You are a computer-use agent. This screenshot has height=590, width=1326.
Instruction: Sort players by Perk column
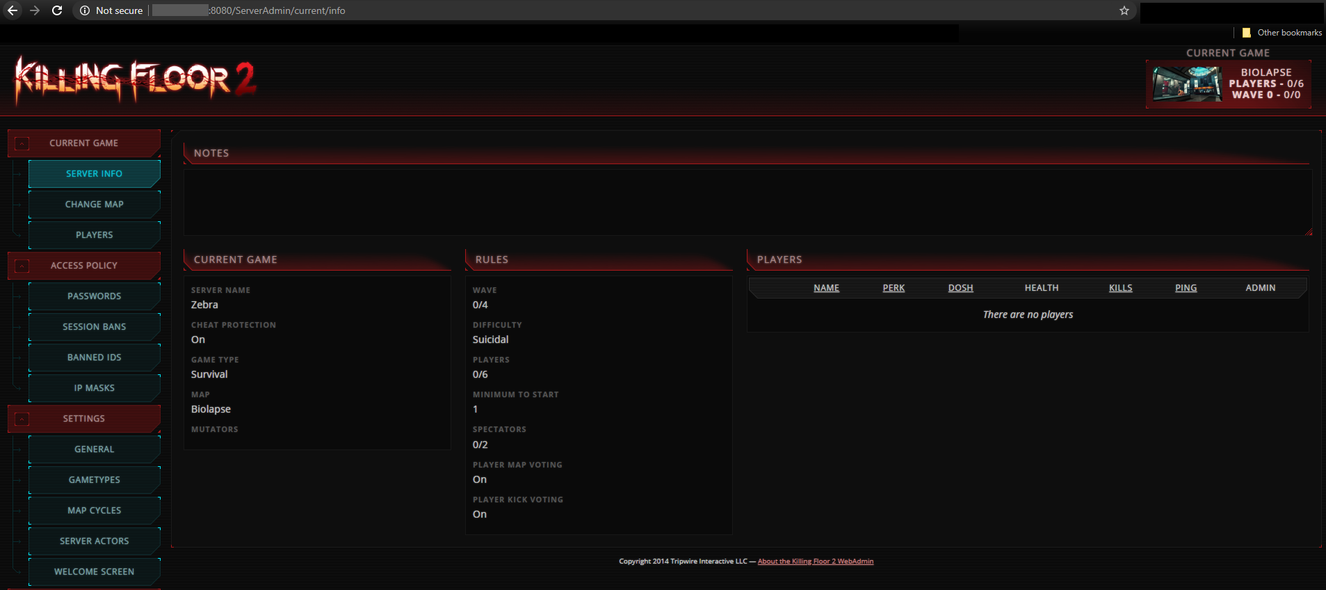click(894, 288)
